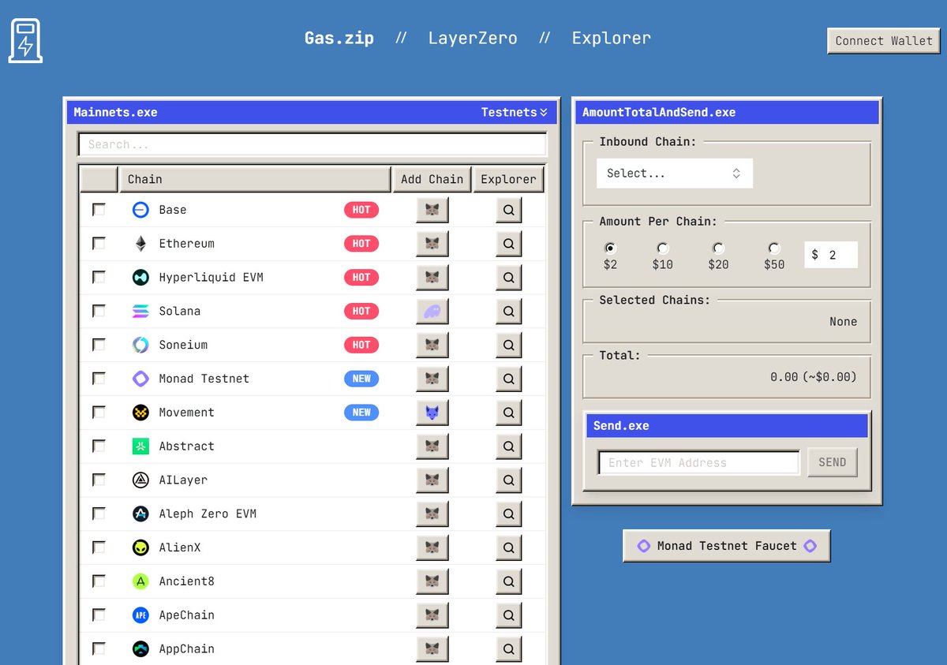The image size is (947, 665).
Task: Focus the chain Search field
Action: [313, 144]
